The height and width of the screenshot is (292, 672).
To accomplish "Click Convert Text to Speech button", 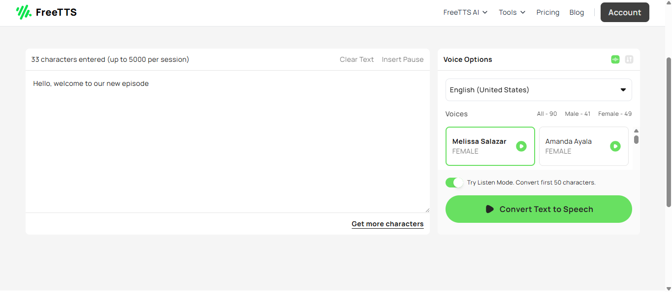I will click(538, 209).
